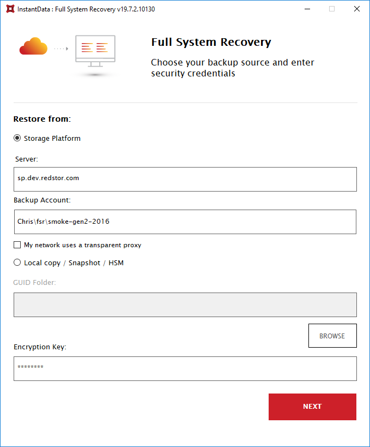
Task: Click the GUID Folder field
Action: (185, 305)
